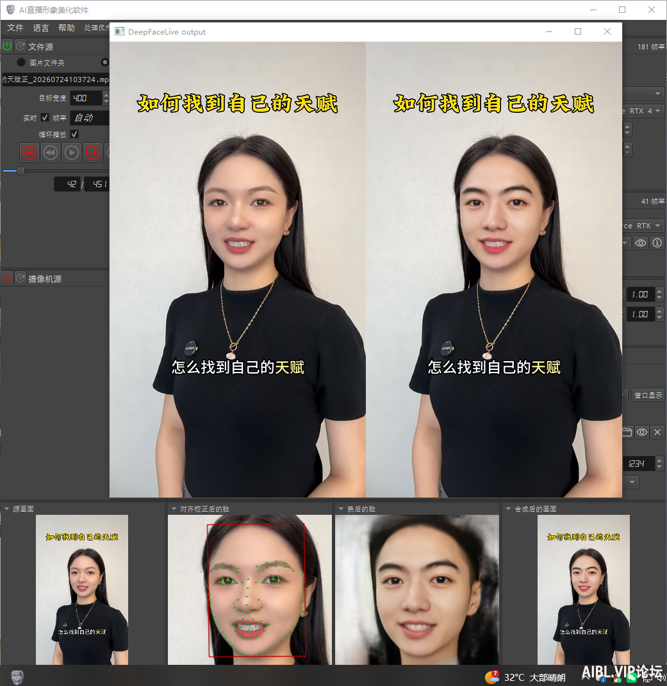The image size is (667, 686).
Task: Maximize the DeepFaceLive output window
Action: [578, 31]
